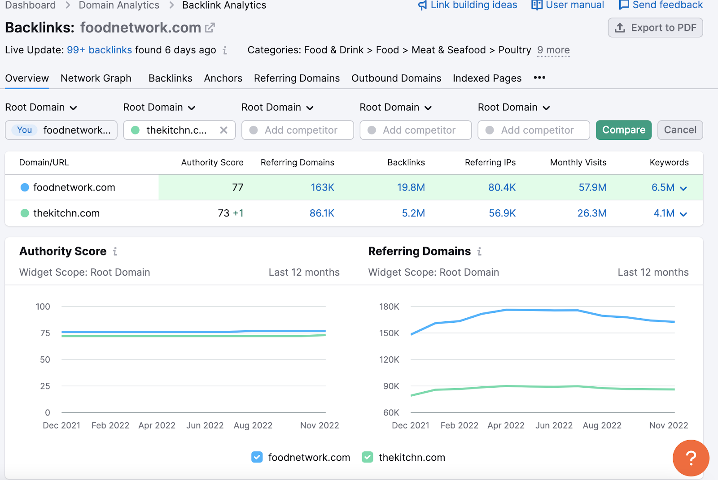Click the Monthly Visits column header

[x=578, y=163]
